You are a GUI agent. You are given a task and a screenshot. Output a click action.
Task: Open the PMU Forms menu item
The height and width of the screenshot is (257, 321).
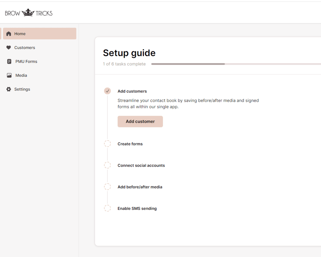click(26, 62)
